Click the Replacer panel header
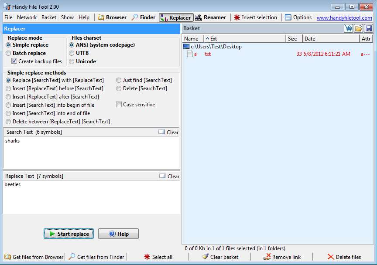This screenshot has height=265, width=377. coord(91,29)
